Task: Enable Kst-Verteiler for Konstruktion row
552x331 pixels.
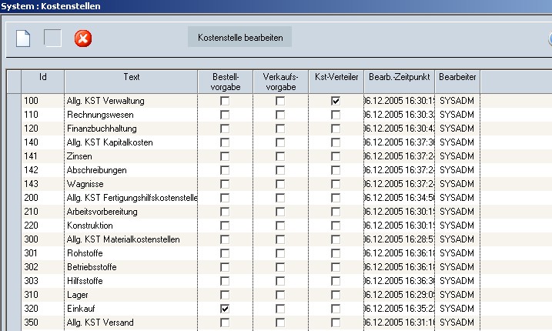Action: coord(336,226)
